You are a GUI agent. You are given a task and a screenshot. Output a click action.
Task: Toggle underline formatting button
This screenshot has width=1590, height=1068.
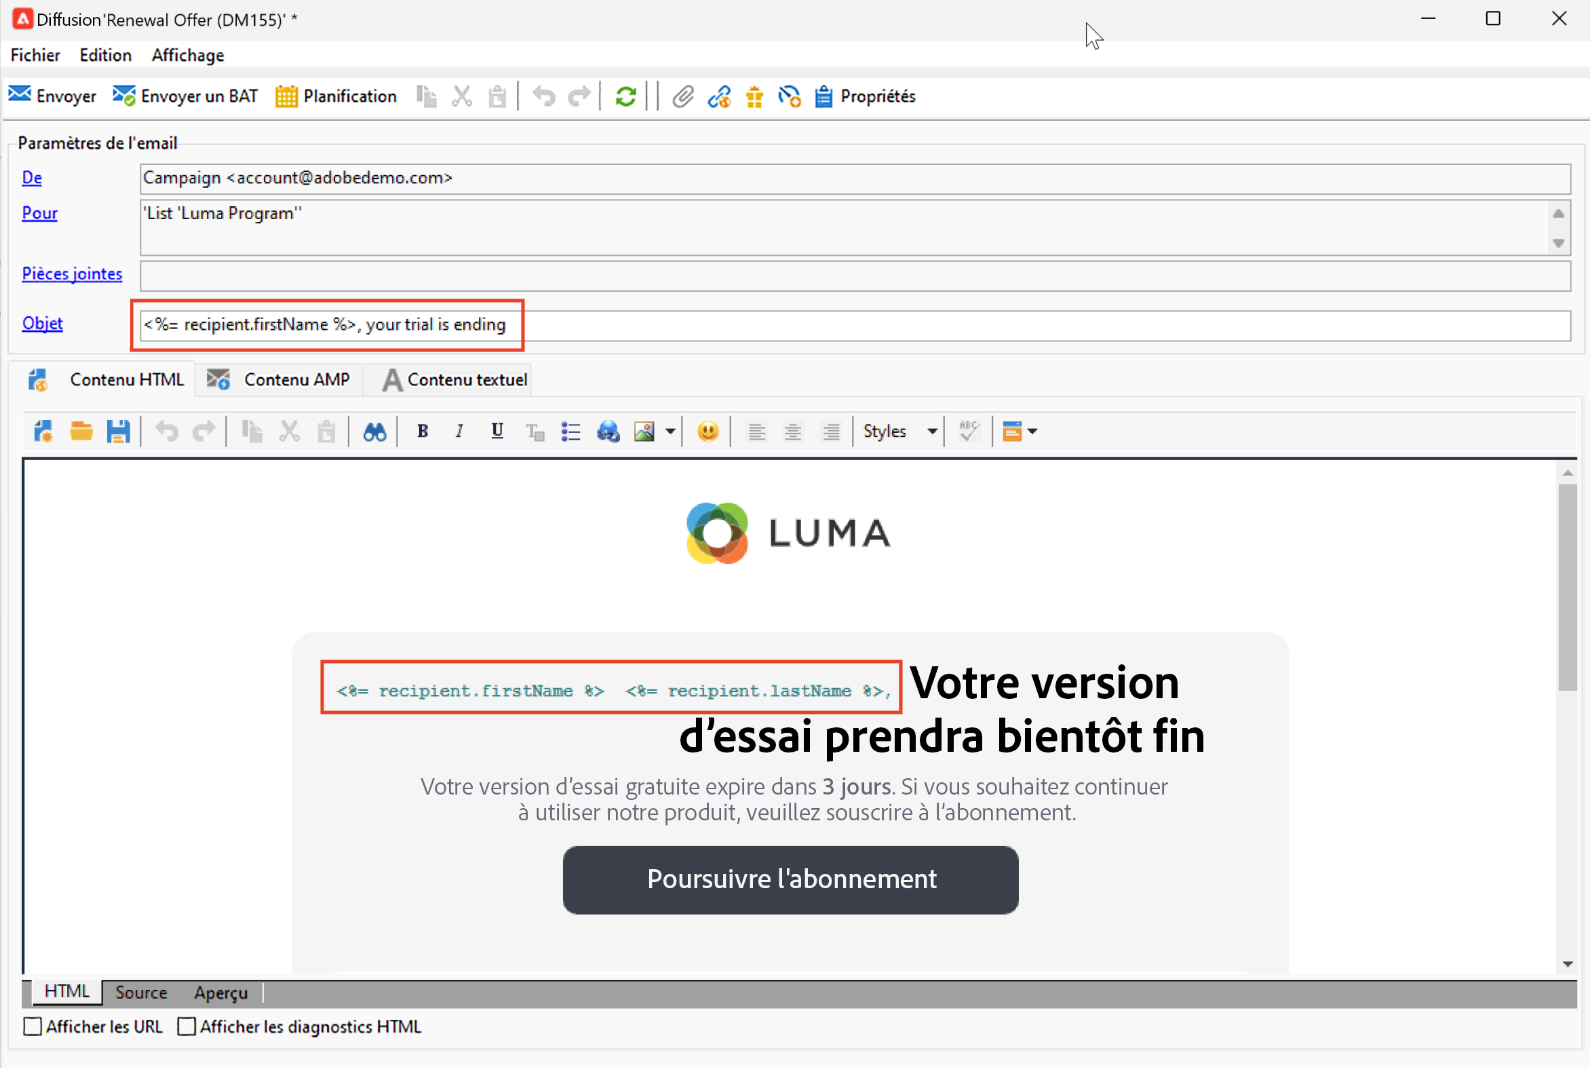point(497,431)
